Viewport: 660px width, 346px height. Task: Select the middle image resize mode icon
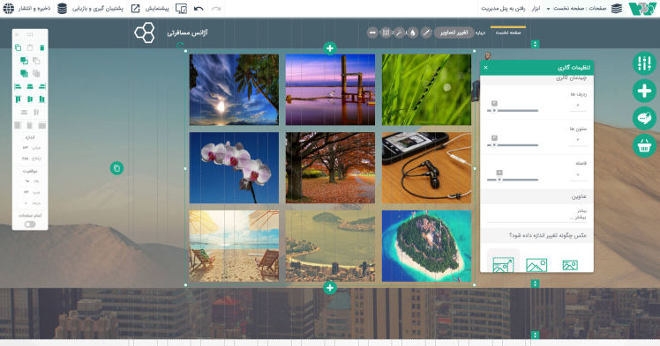pyautogui.click(x=536, y=265)
